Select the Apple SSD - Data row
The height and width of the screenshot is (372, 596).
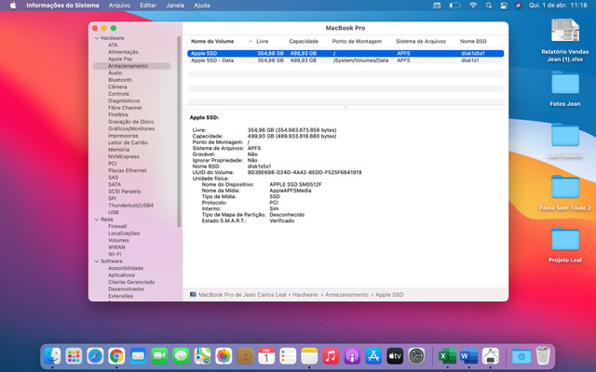coord(345,60)
